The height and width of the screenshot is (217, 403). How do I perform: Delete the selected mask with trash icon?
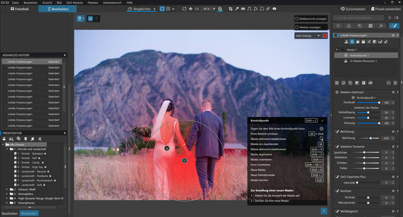[395, 83]
